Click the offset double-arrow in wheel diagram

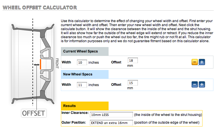point(36,65)
